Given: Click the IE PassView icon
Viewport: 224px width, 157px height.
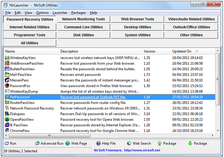Looking at the screenshot, I should pyautogui.click(x=7, y=125).
